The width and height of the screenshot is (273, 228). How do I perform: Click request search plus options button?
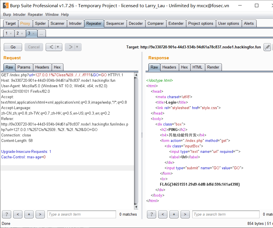pyautogui.click(x=29, y=214)
